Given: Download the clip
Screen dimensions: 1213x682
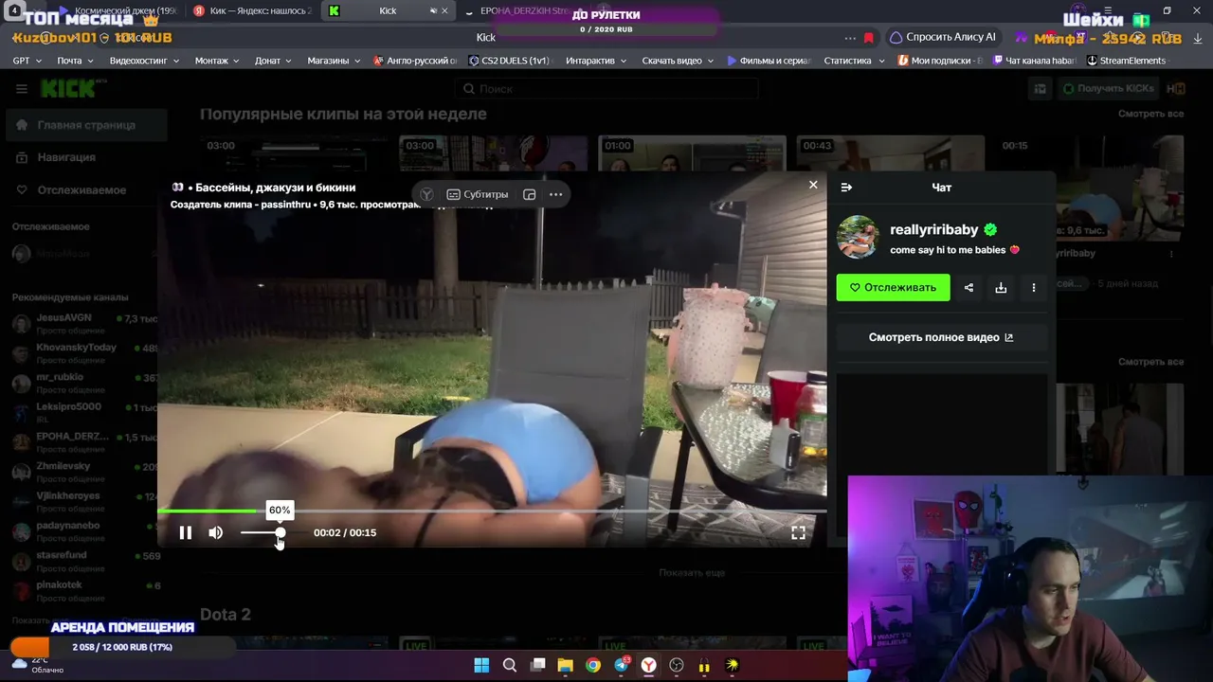Looking at the screenshot, I should coord(1001,288).
